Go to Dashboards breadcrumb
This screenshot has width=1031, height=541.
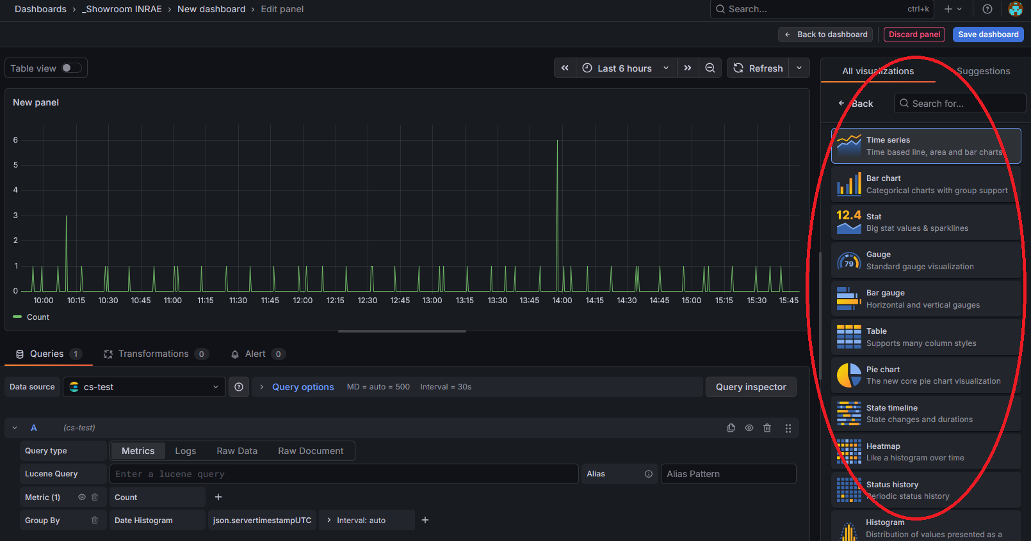click(40, 9)
